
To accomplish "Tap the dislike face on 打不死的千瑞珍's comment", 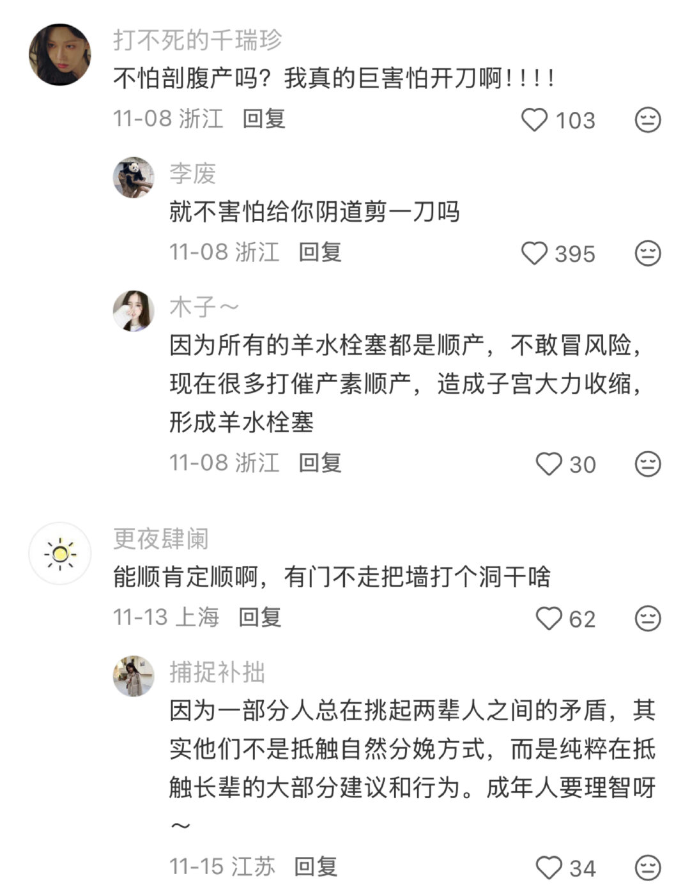I will coord(647,120).
